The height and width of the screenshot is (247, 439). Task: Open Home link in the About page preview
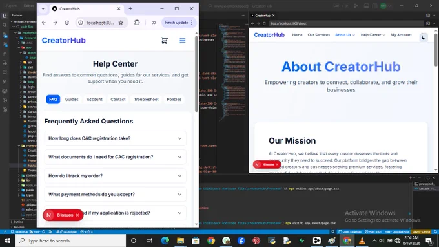click(x=297, y=35)
